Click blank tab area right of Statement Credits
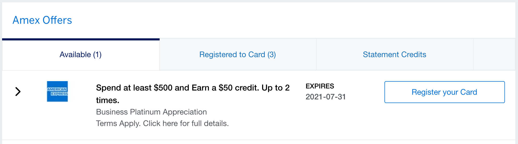 [x=494, y=55]
